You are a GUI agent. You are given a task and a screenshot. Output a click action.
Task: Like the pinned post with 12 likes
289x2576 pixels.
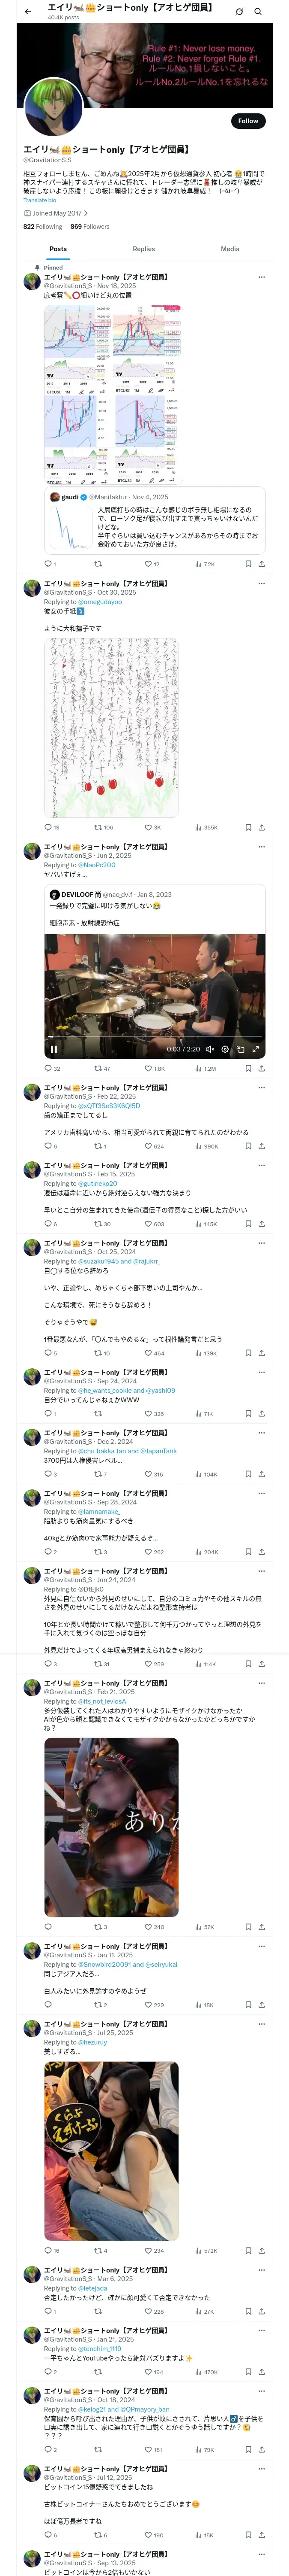coord(147,564)
